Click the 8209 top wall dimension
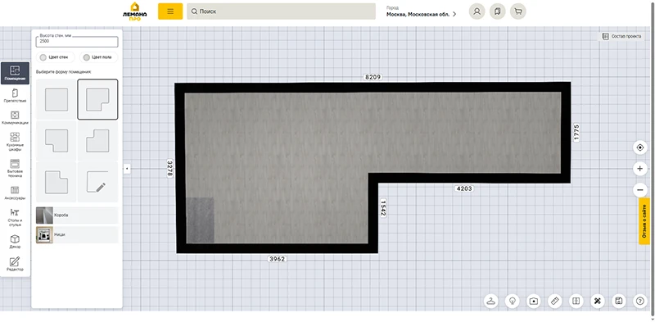Image resolution: width=655 pixels, height=322 pixels. (x=373, y=77)
